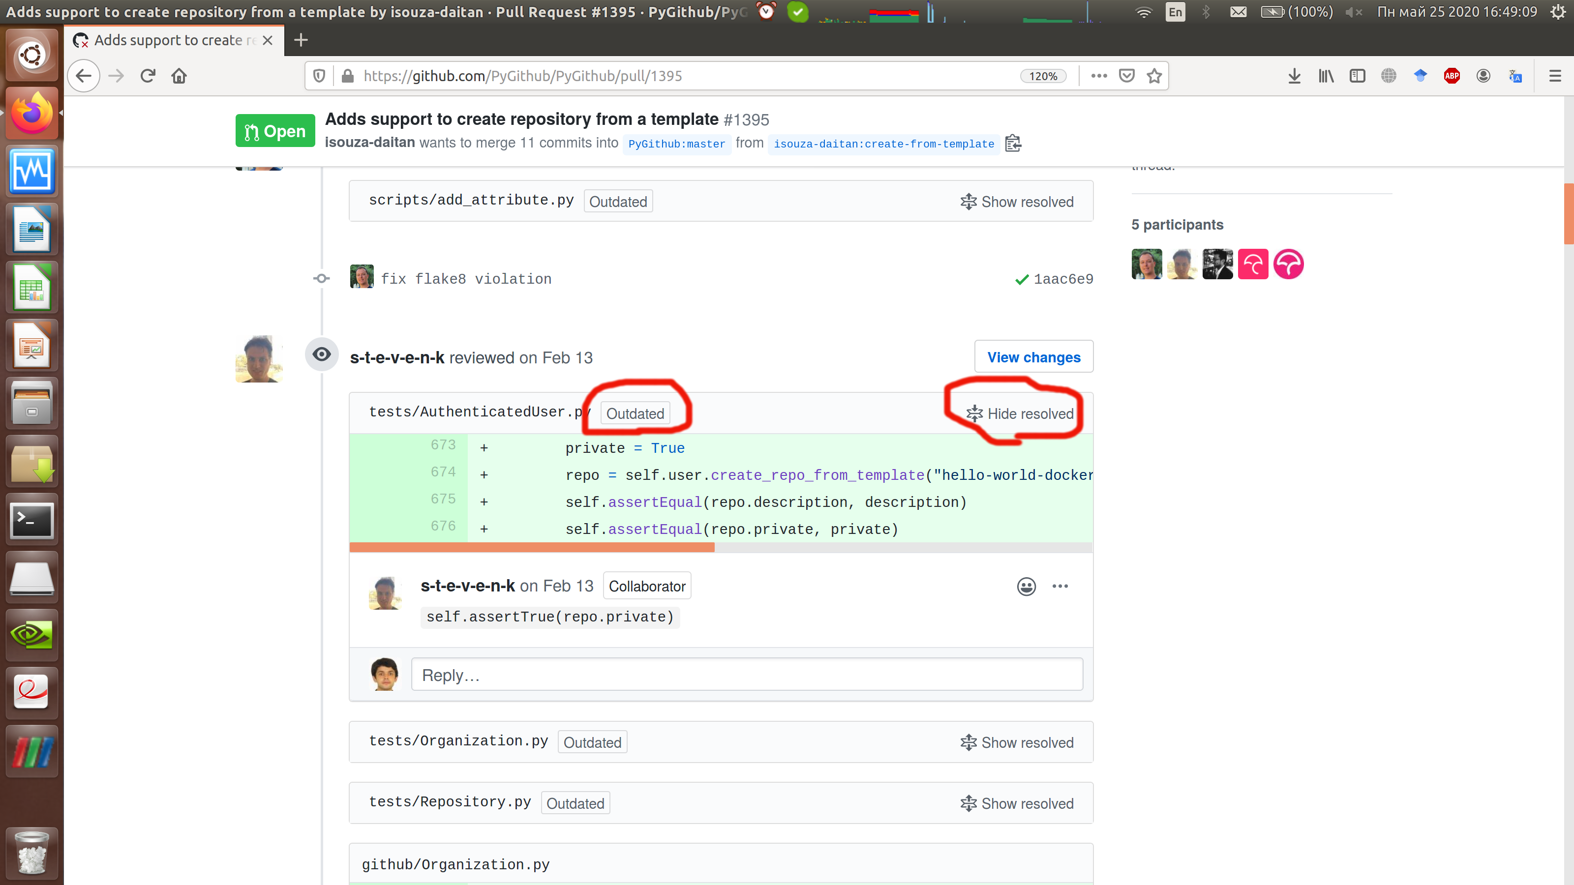Viewport: 1574px width, 885px height.
Task: Click the View changes button
Action: coord(1033,356)
